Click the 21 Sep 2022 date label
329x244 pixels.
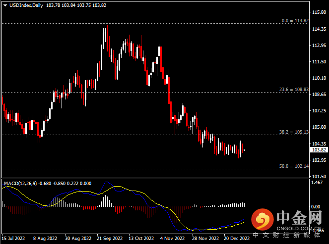108,238
